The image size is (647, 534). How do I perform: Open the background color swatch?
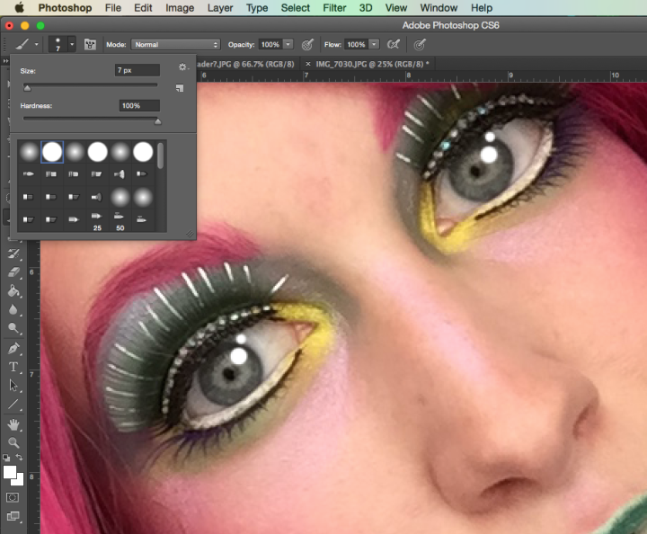tap(19, 480)
